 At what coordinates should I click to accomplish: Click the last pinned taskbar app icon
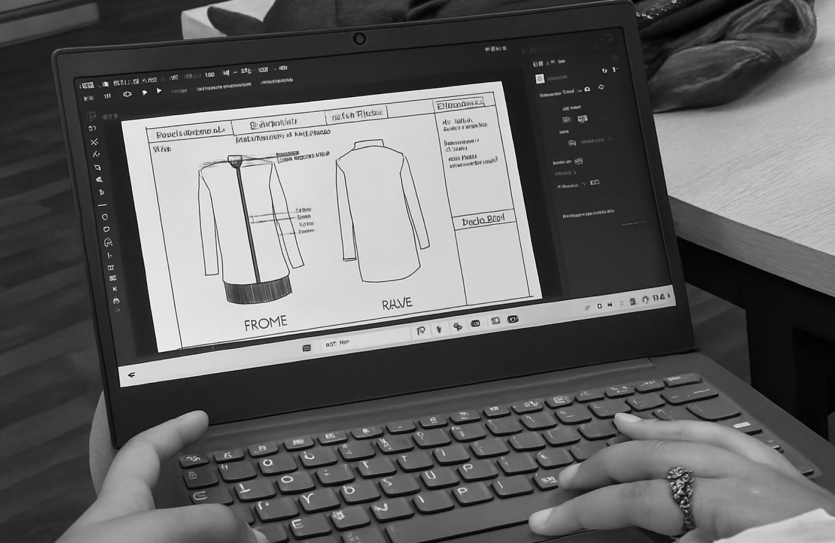point(513,319)
